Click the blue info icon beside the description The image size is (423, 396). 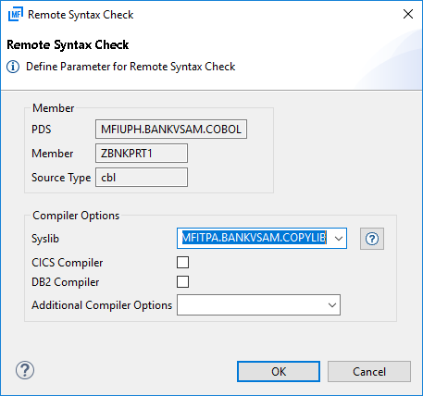13,67
